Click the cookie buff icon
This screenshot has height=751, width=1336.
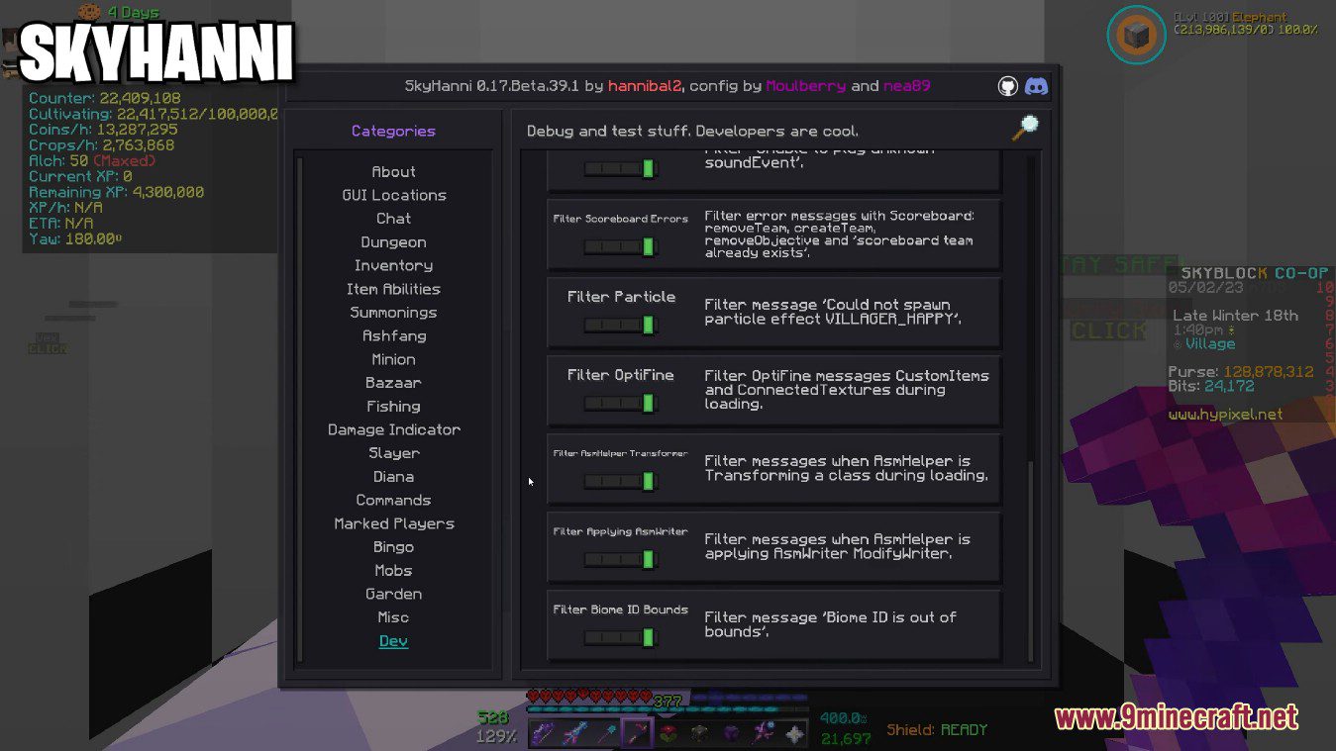[x=90, y=12]
